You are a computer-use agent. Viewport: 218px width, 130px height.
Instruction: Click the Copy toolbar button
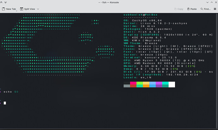pyautogui.click(x=179, y=9)
